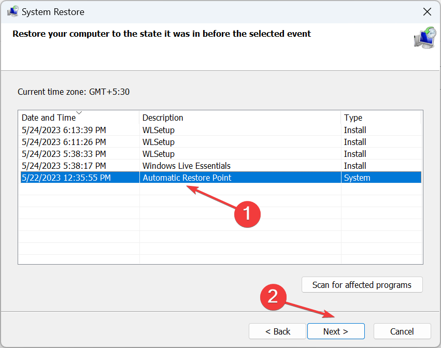Click the System type cell in highlighted row

click(x=357, y=178)
